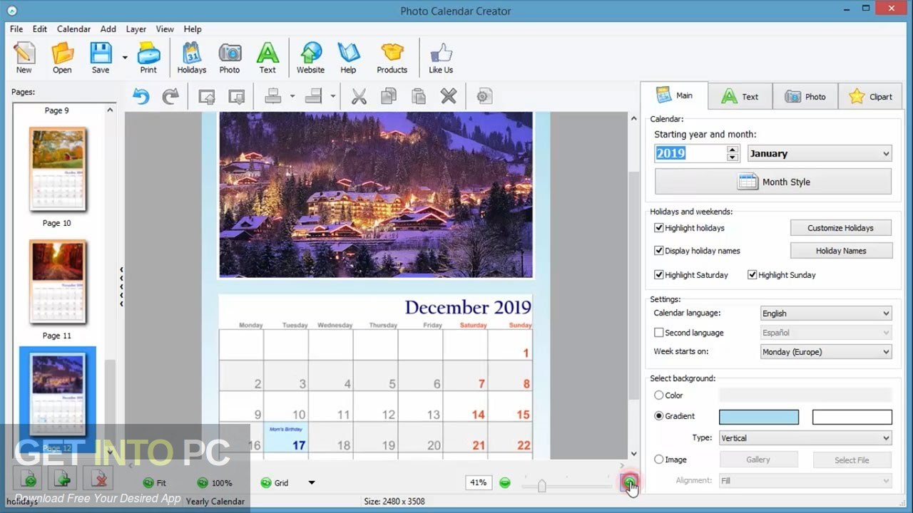Screen dimensions: 913x513
Task: Insert text with the green Text icon
Action: point(267,58)
